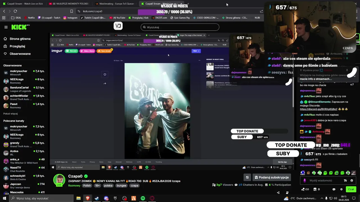Open Strona główna in Kick sidebar

[17, 39]
